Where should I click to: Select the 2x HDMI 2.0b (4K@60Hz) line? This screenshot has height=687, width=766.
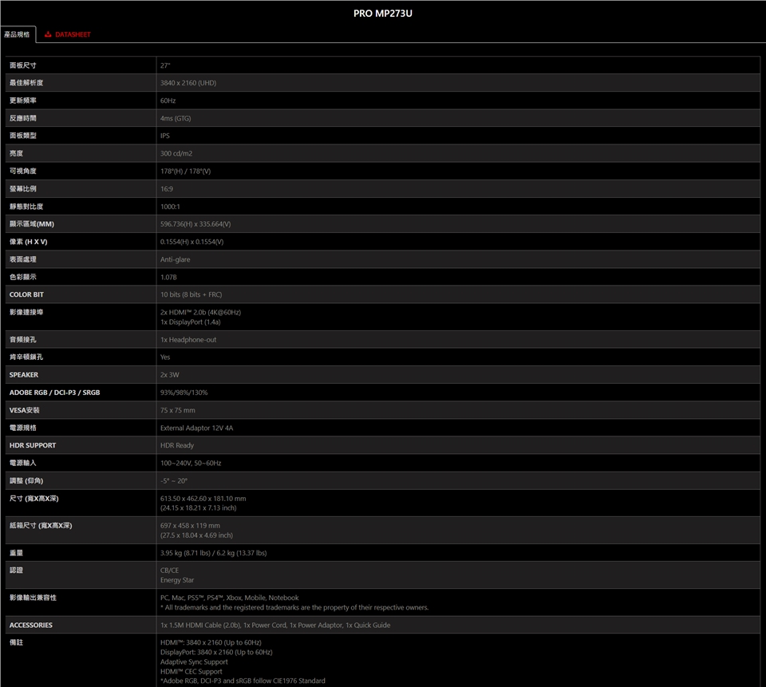tap(200, 312)
